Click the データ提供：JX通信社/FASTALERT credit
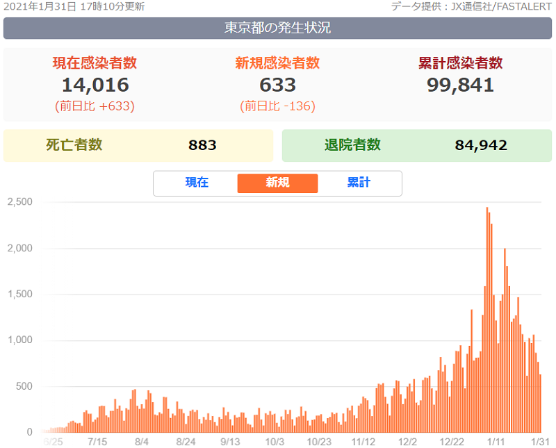 click(x=471, y=6)
